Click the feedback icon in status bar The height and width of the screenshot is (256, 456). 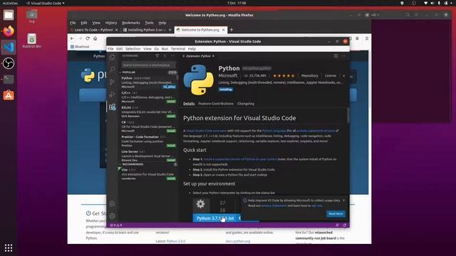337,225
